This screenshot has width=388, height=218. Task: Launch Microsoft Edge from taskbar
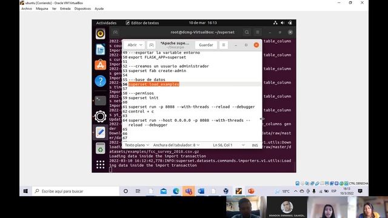click(176, 191)
